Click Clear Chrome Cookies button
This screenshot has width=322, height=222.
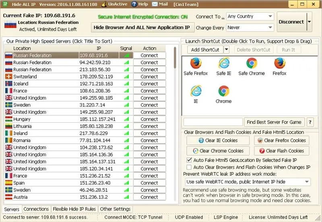tap(218, 151)
